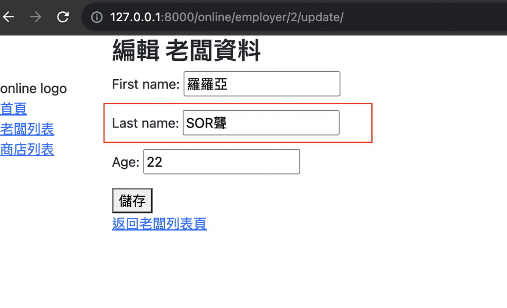Click the online logo text
Screen dimensions: 507x308
[33, 88]
